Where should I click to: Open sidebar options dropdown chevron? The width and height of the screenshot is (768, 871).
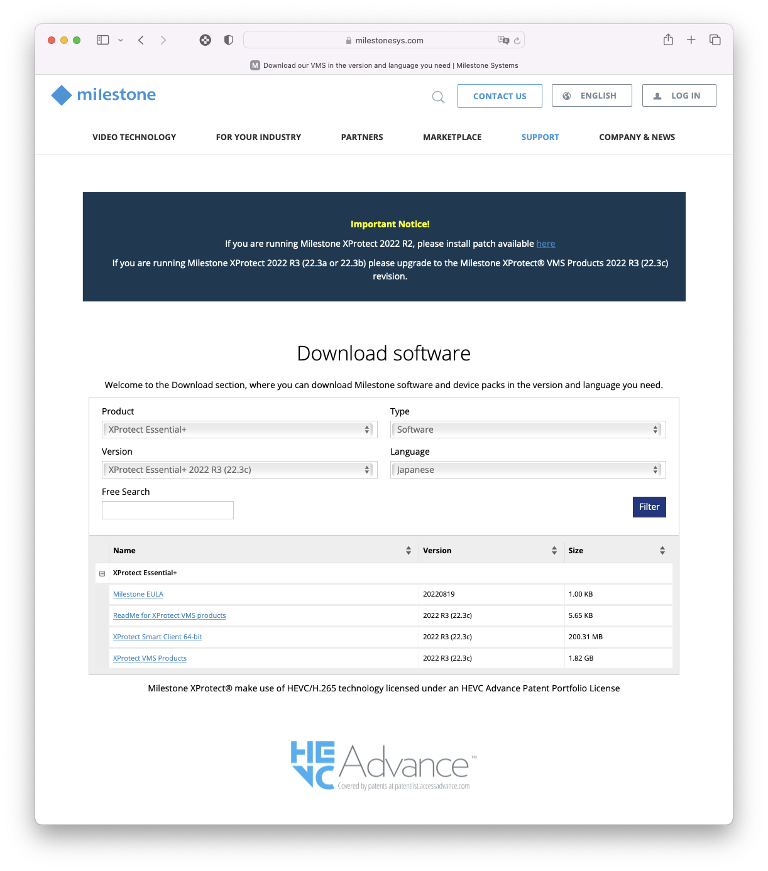(121, 40)
